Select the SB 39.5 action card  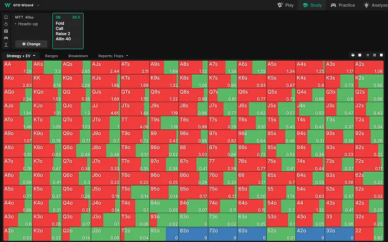tap(68, 30)
